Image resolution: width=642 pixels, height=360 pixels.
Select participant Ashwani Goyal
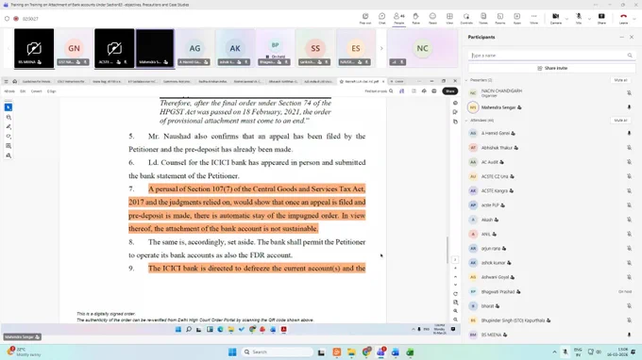(x=552, y=277)
